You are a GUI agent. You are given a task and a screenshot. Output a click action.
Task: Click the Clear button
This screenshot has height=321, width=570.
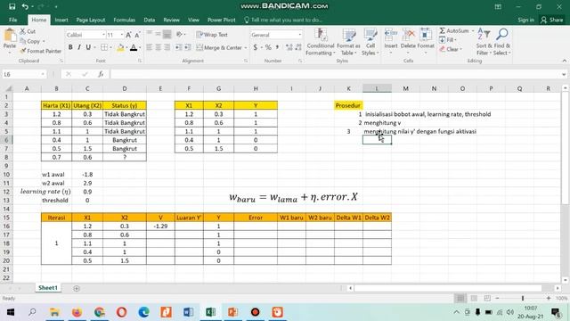[450, 49]
